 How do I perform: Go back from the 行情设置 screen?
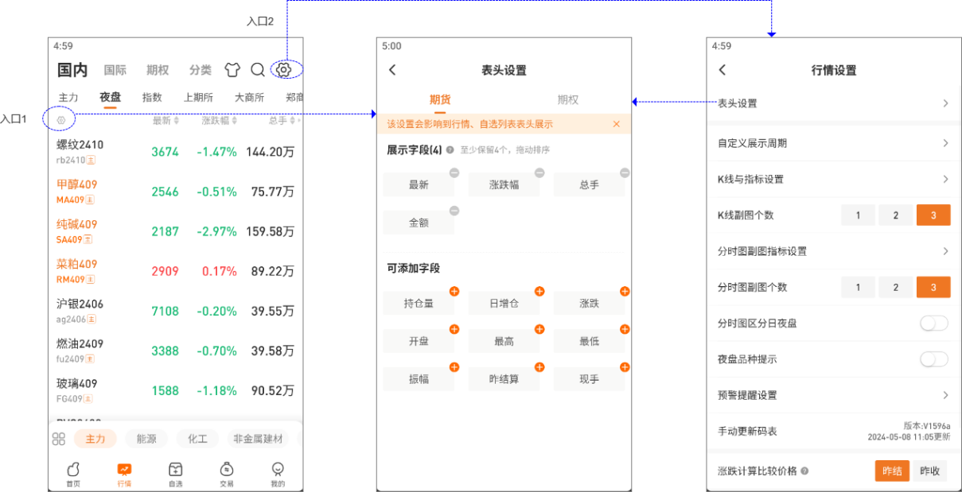coord(722,70)
